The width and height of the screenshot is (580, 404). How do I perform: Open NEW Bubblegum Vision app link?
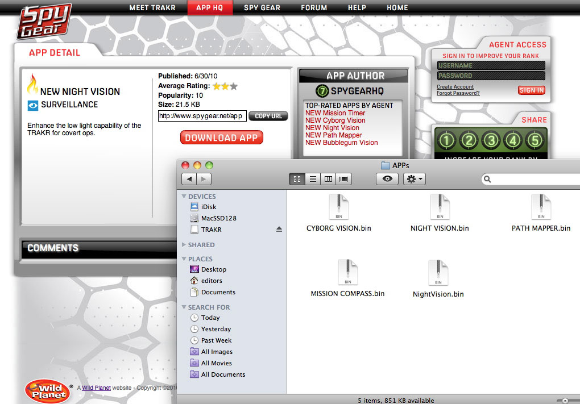341,143
